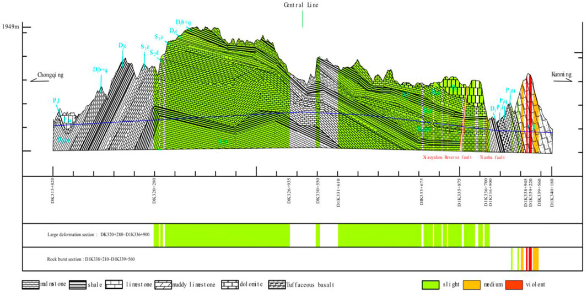Click the malmstone pattern legend symbol
Viewport: 587px width, 292px height.
[x=31, y=284]
